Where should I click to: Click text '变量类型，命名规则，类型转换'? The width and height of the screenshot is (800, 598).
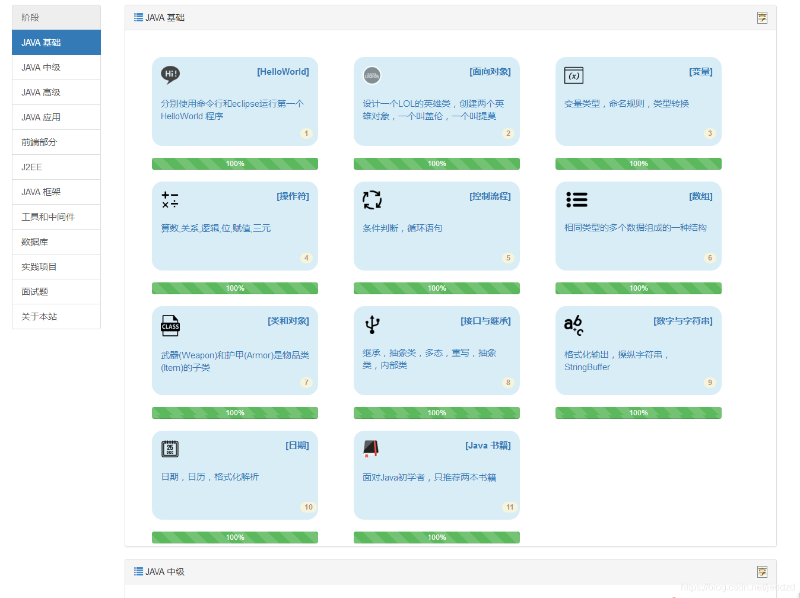[x=627, y=104]
